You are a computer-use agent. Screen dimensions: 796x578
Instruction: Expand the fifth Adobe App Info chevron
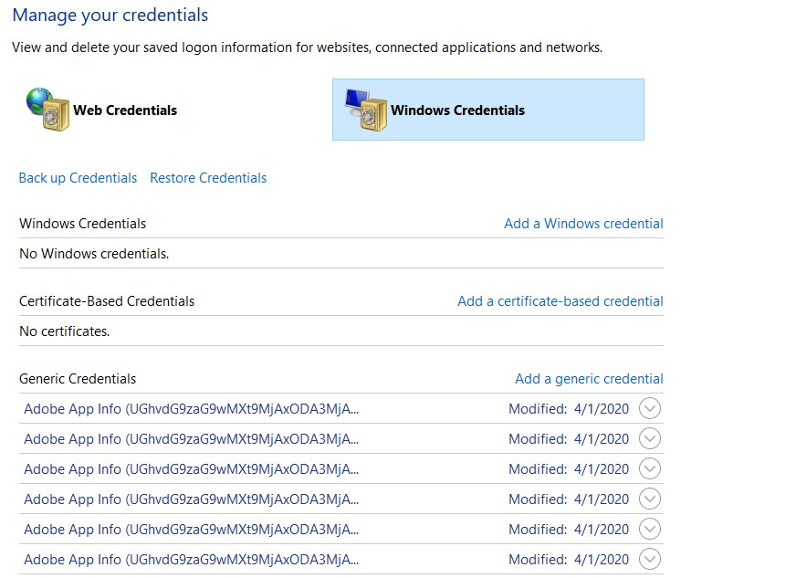tap(650, 530)
